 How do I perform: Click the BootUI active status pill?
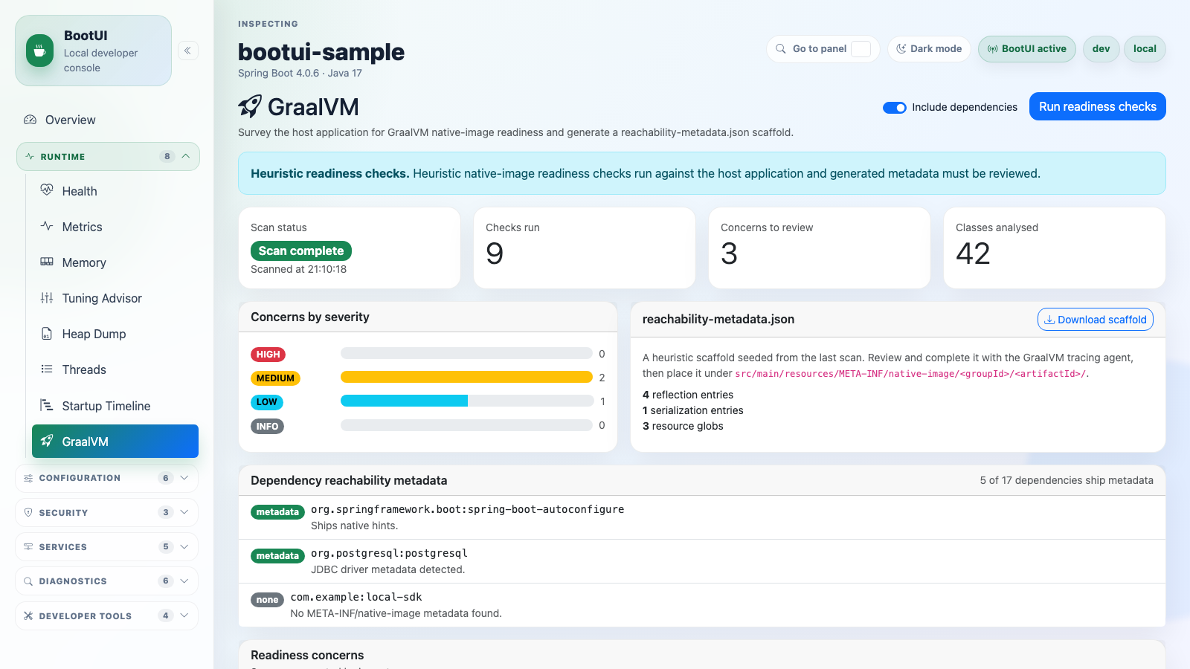point(1026,49)
